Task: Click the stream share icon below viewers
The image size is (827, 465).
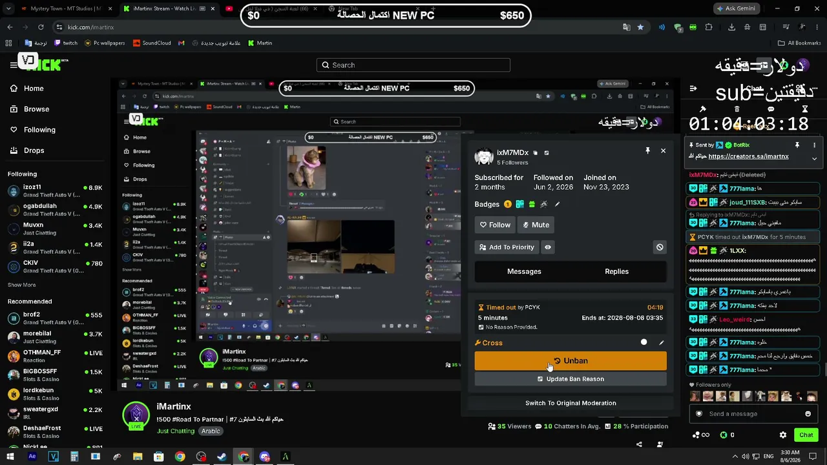Action: coord(639,444)
